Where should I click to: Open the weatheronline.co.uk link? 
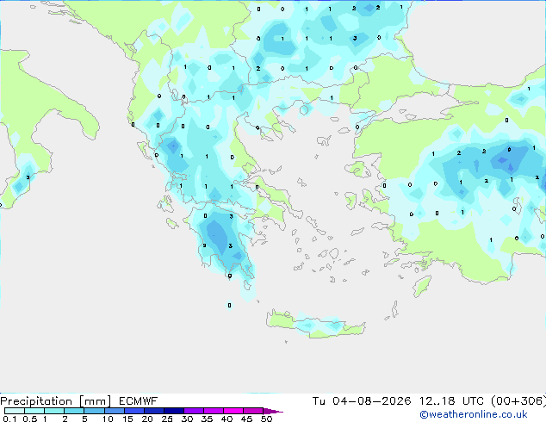tap(474, 414)
